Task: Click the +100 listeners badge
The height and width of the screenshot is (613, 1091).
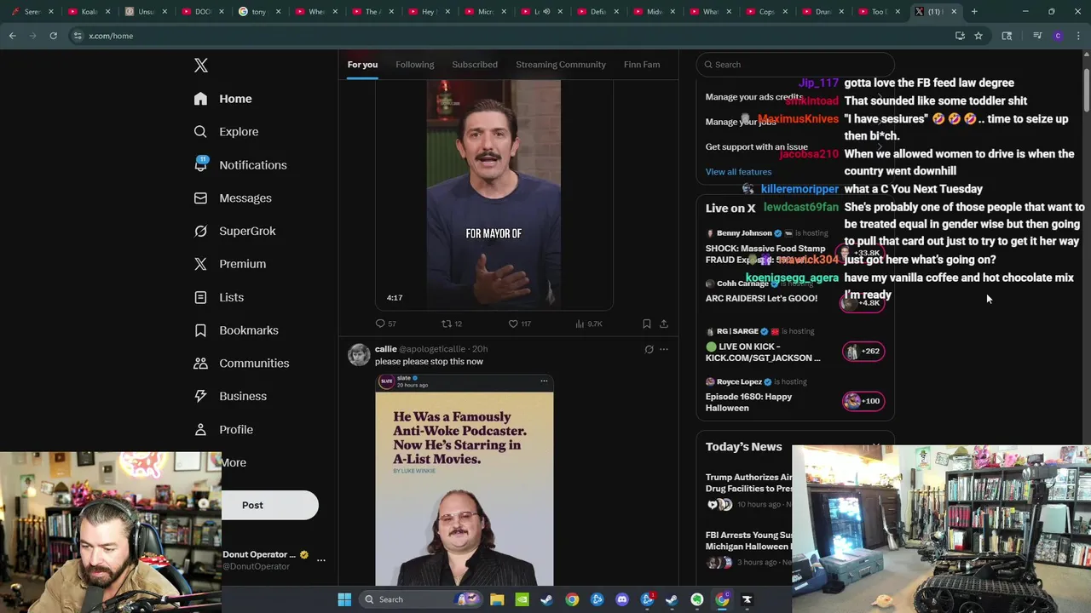Action: click(863, 401)
